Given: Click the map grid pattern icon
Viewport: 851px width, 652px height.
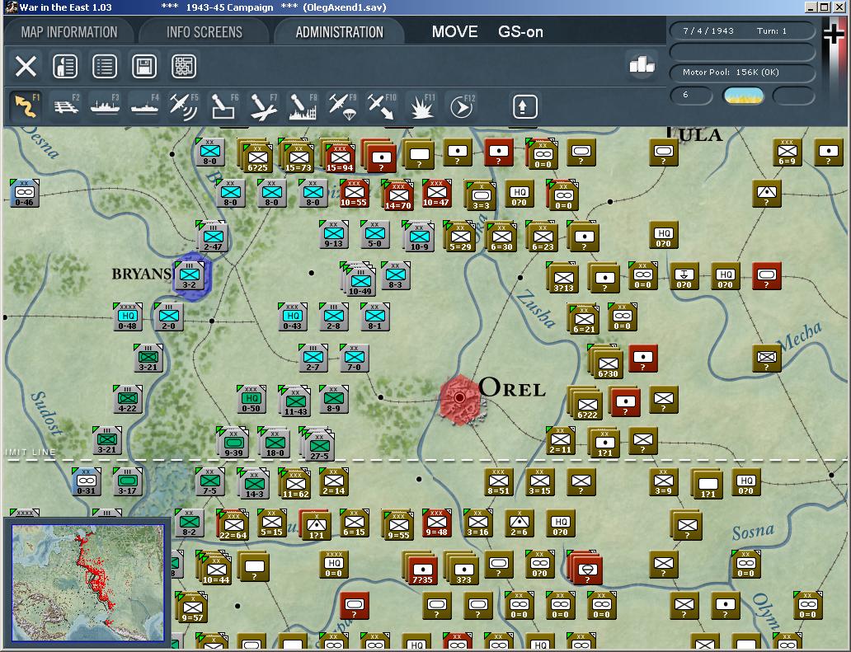Looking at the screenshot, I should [184, 66].
